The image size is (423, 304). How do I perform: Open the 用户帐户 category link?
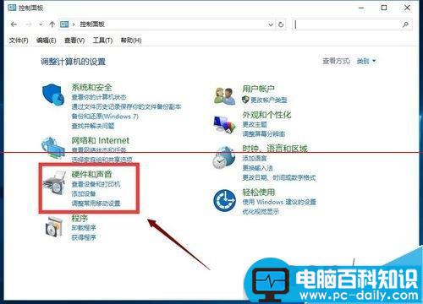pos(258,89)
